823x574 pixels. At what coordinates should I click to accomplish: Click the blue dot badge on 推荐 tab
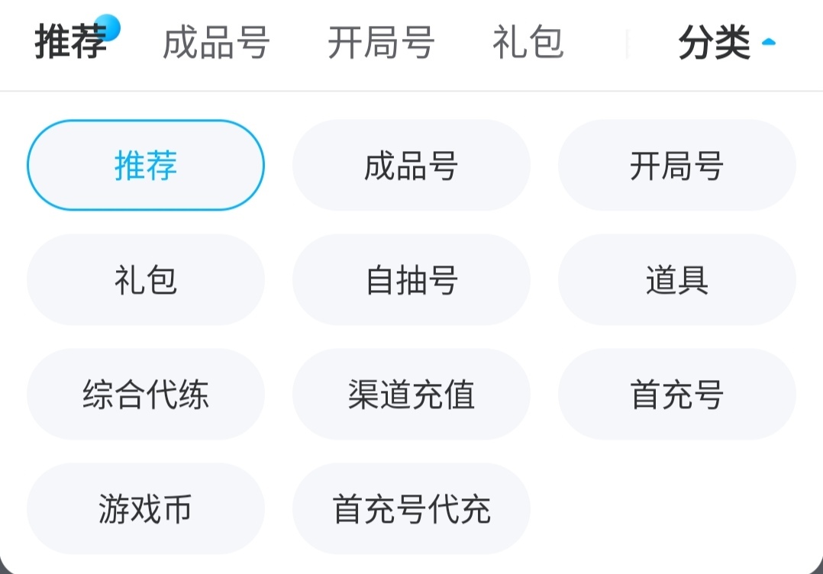click(x=109, y=28)
